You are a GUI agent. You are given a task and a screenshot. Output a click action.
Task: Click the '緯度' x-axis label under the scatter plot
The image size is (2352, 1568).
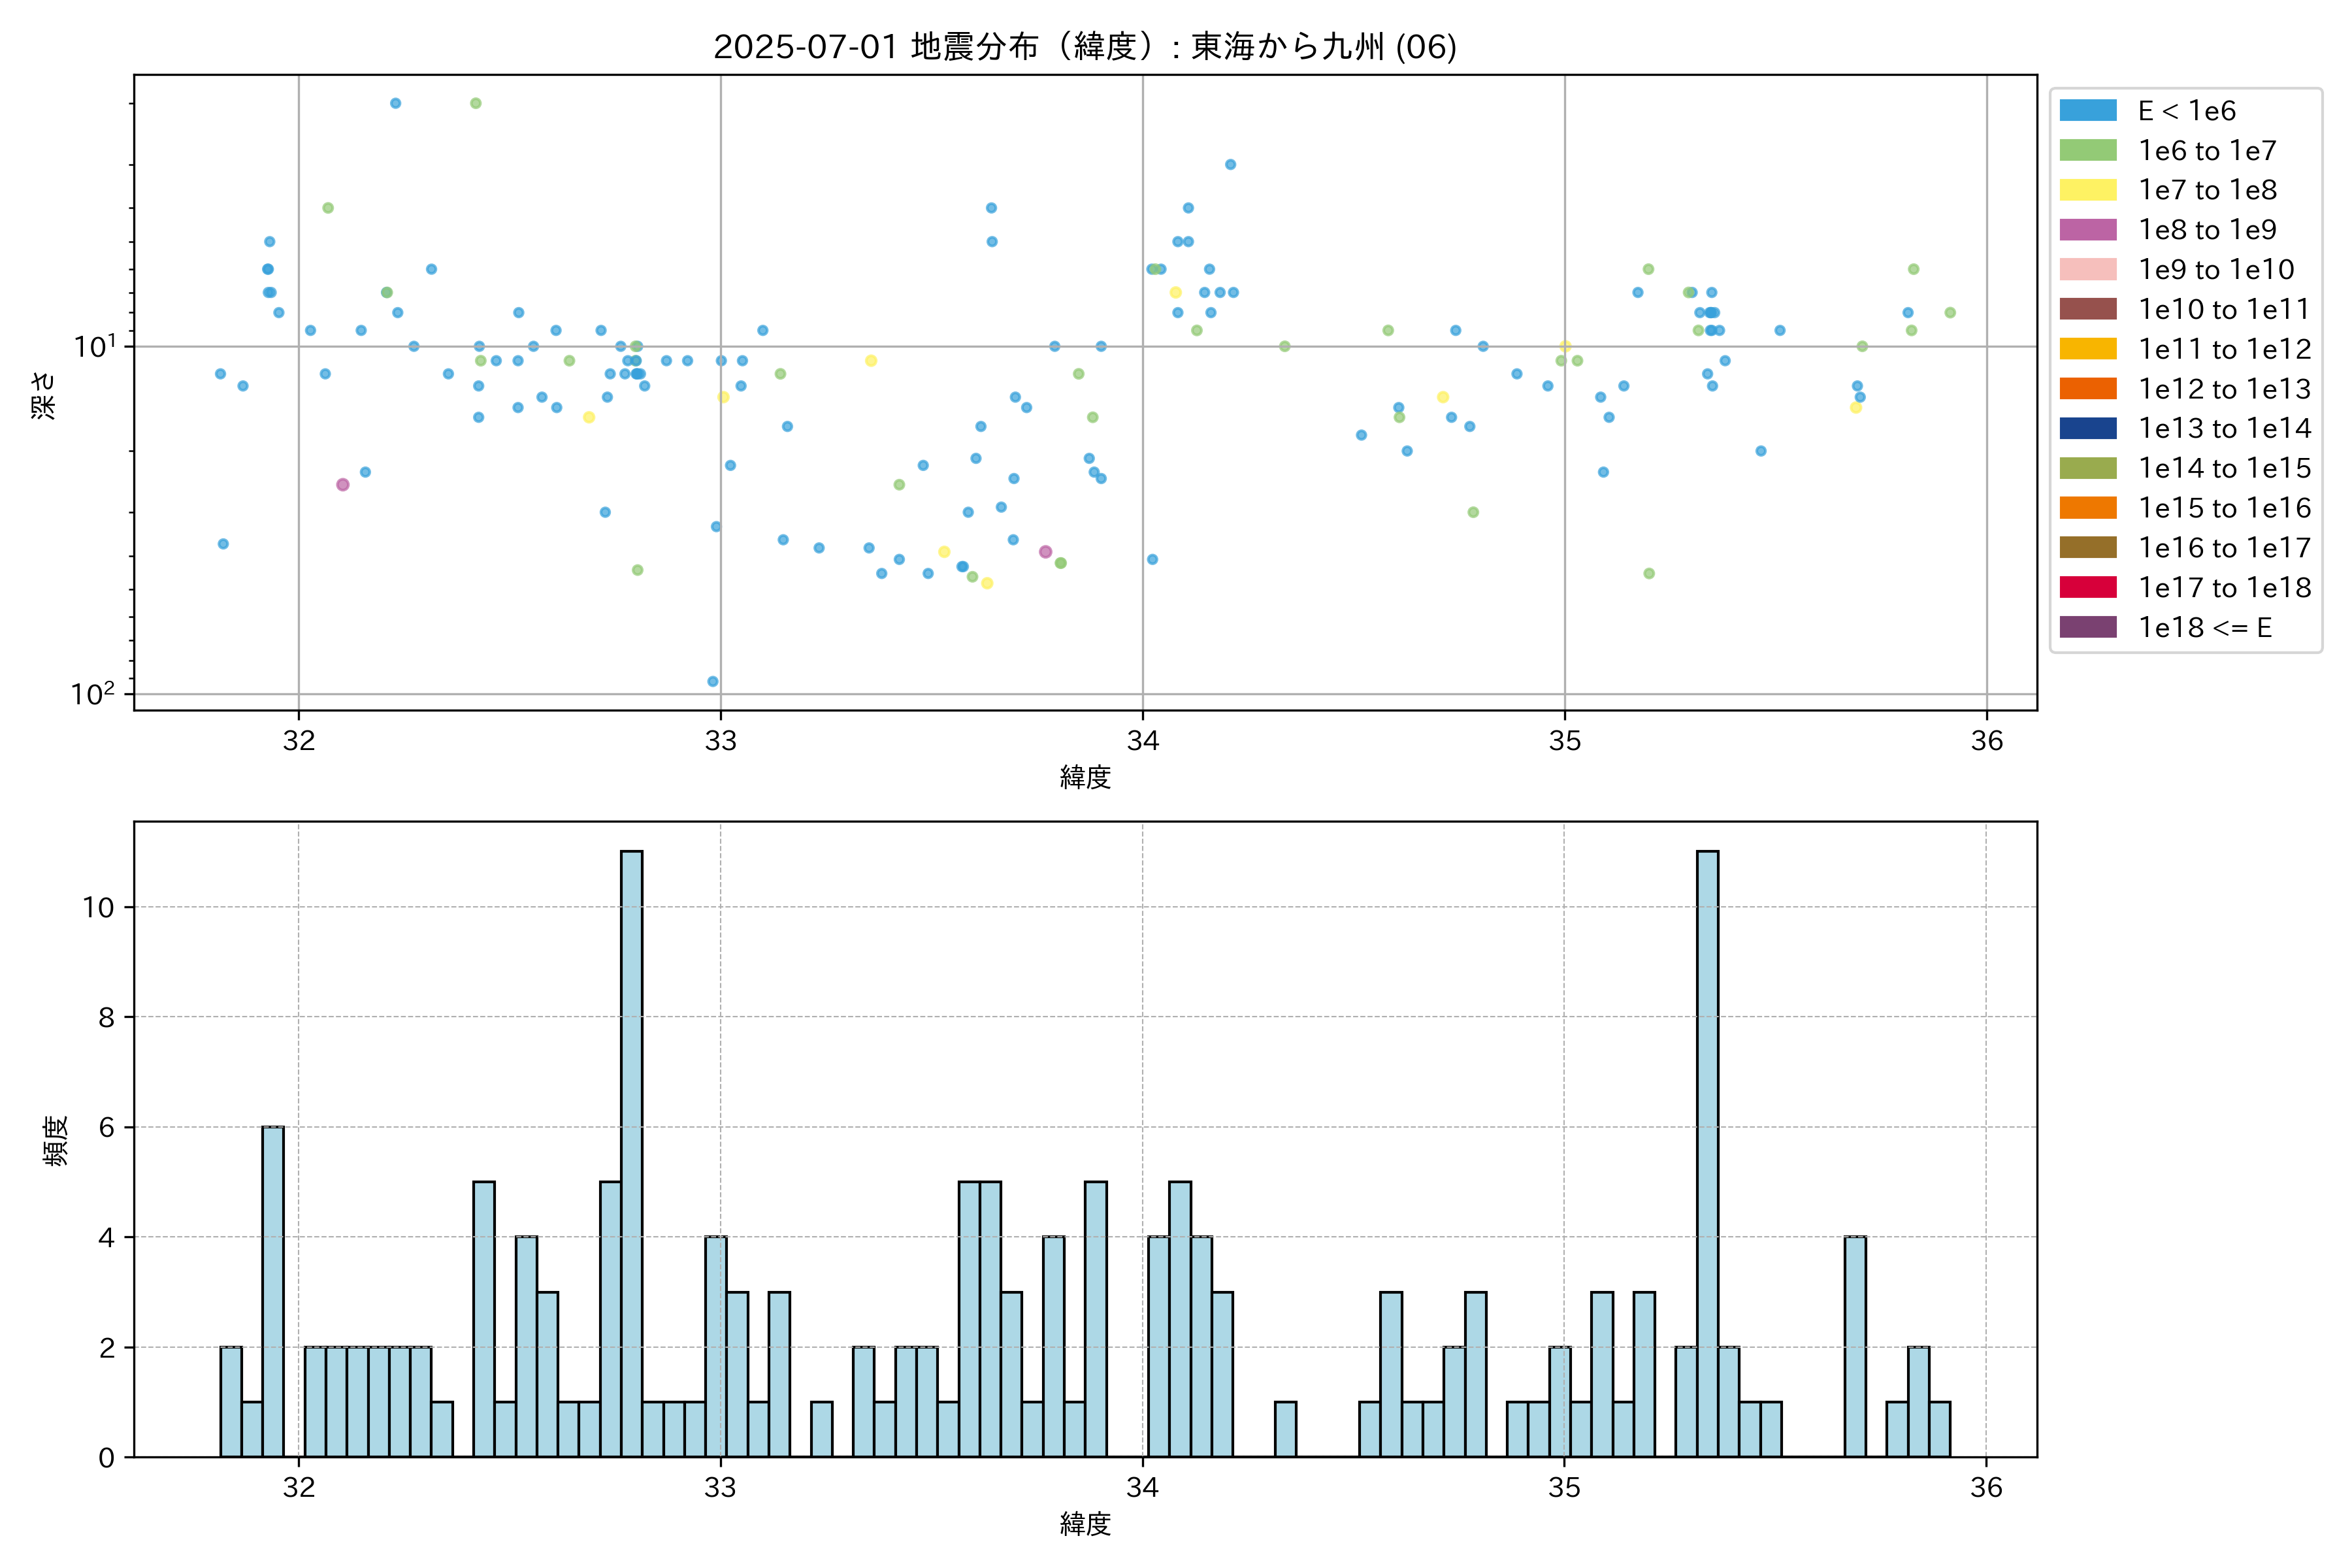1085,777
